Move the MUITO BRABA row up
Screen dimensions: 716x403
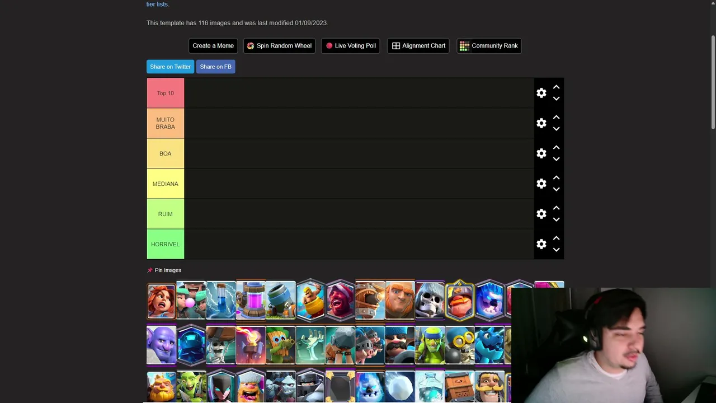coord(556,118)
